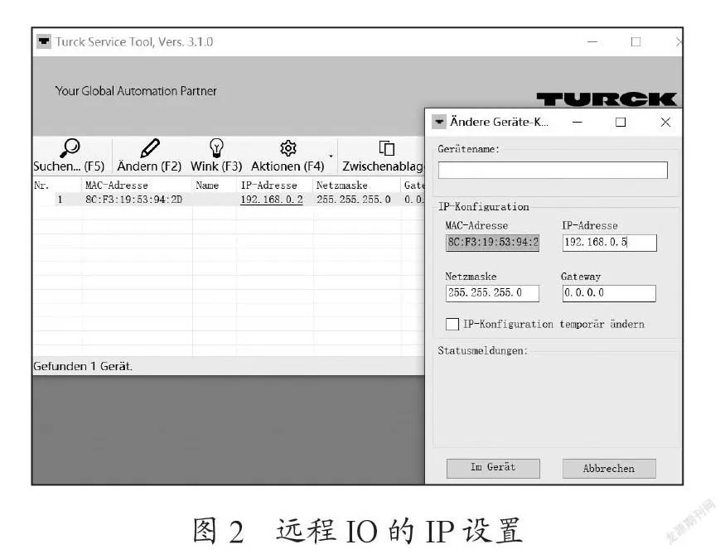725x554 pixels.
Task: Click the Turck Service Tool title bar icon
Action: 44,41
